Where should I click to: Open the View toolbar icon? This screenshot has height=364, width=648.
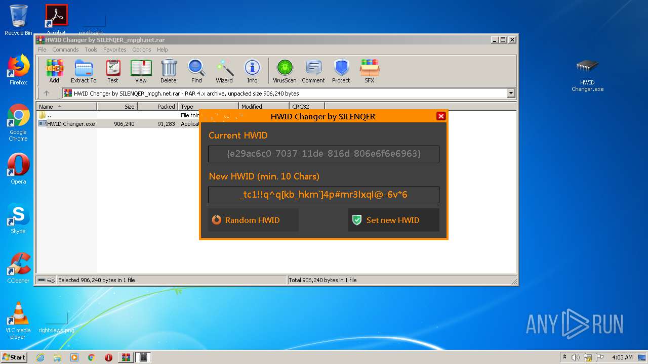tap(141, 71)
